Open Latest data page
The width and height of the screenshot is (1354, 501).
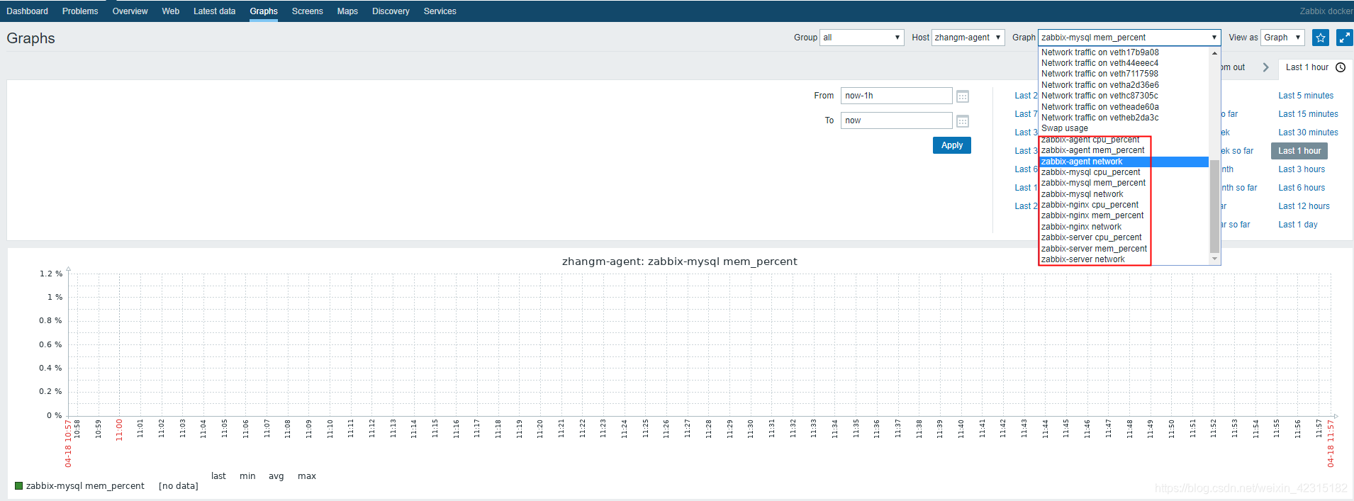[214, 11]
